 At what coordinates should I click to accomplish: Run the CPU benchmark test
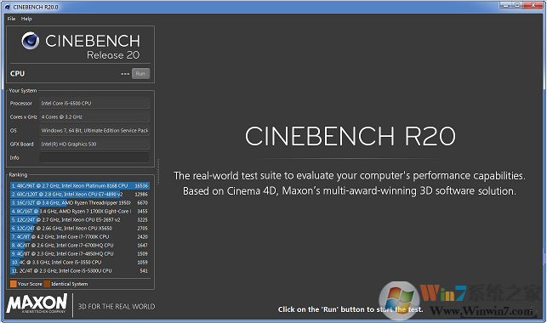pos(140,73)
